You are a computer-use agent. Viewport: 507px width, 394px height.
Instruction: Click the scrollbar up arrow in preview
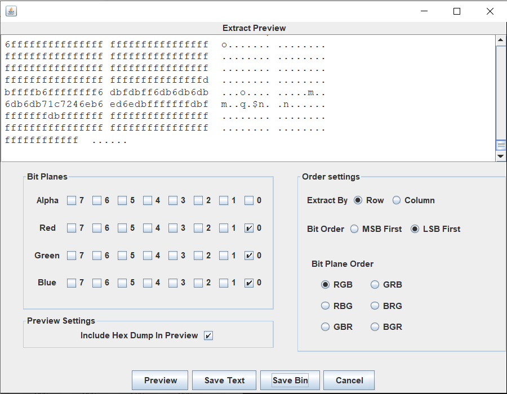click(x=501, y=40)
